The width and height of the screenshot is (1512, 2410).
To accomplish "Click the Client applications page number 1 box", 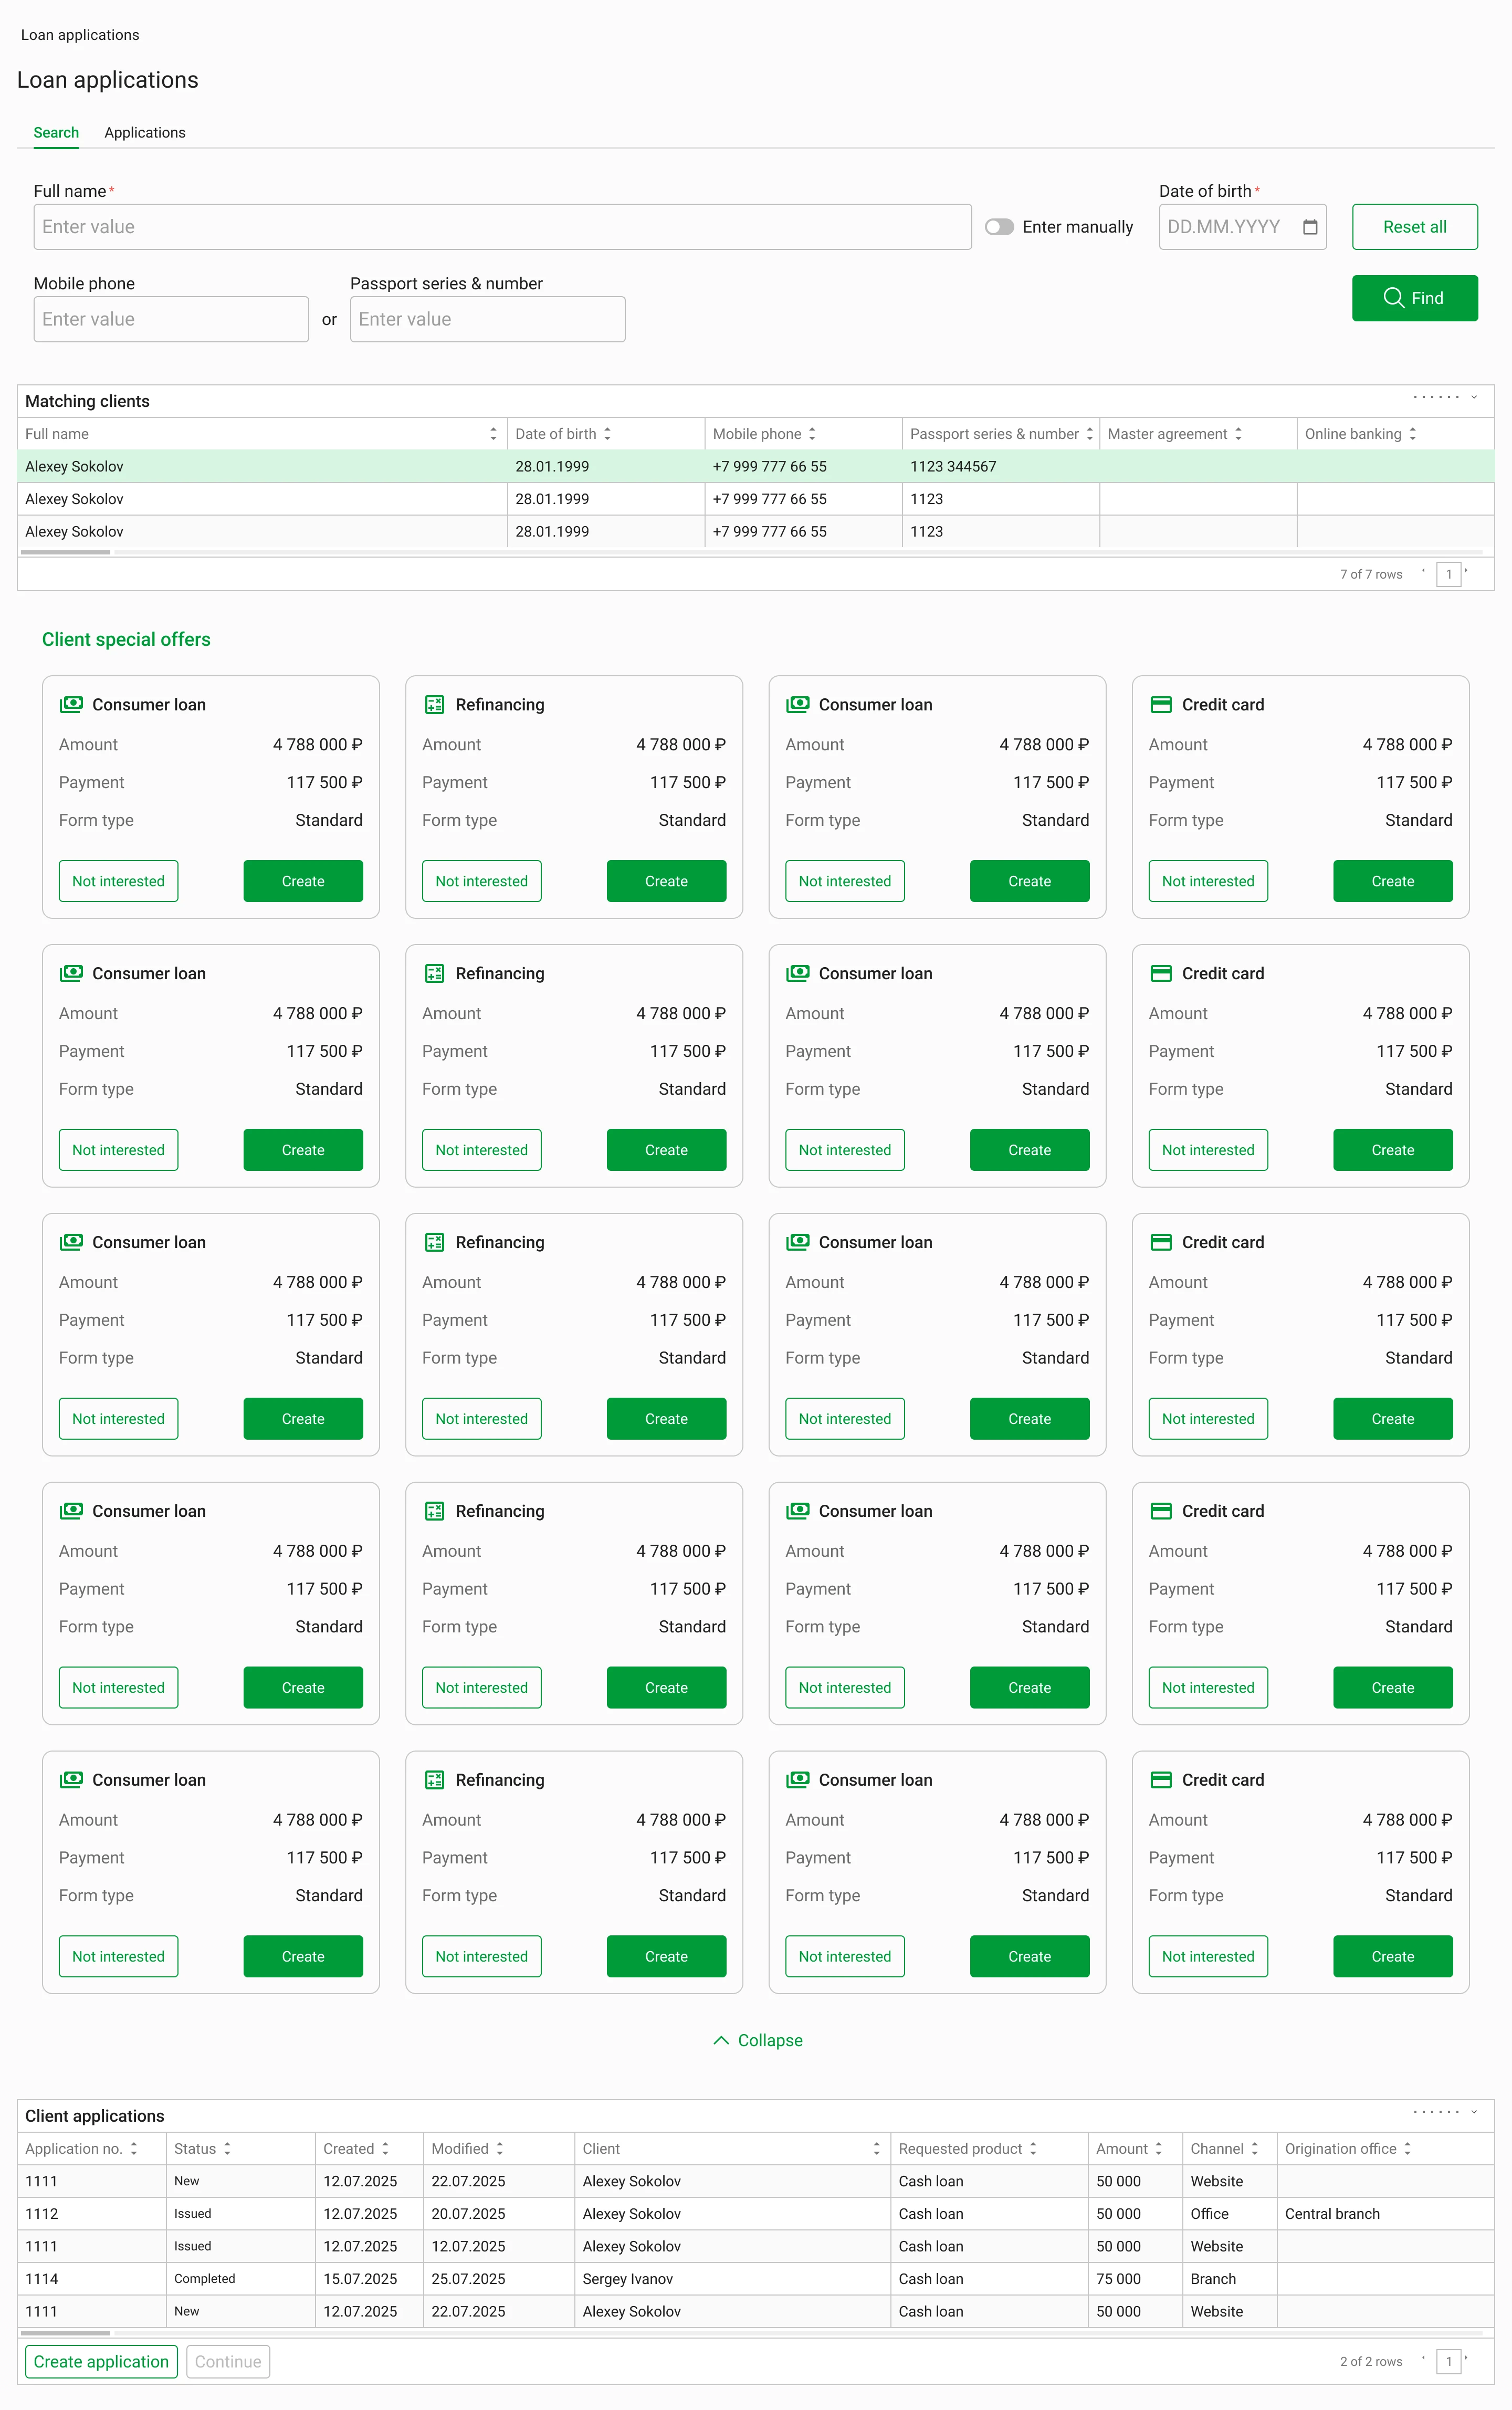I will pos(1448,2361).
